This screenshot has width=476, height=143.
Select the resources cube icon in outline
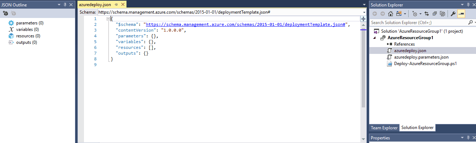[11, 36]
